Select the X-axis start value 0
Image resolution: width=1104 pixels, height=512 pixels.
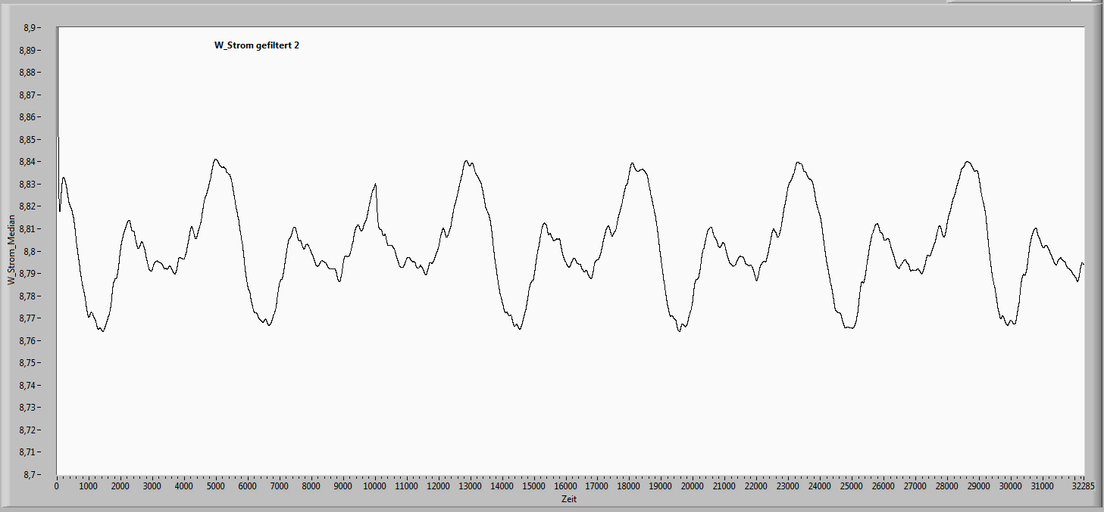[57, 486]
